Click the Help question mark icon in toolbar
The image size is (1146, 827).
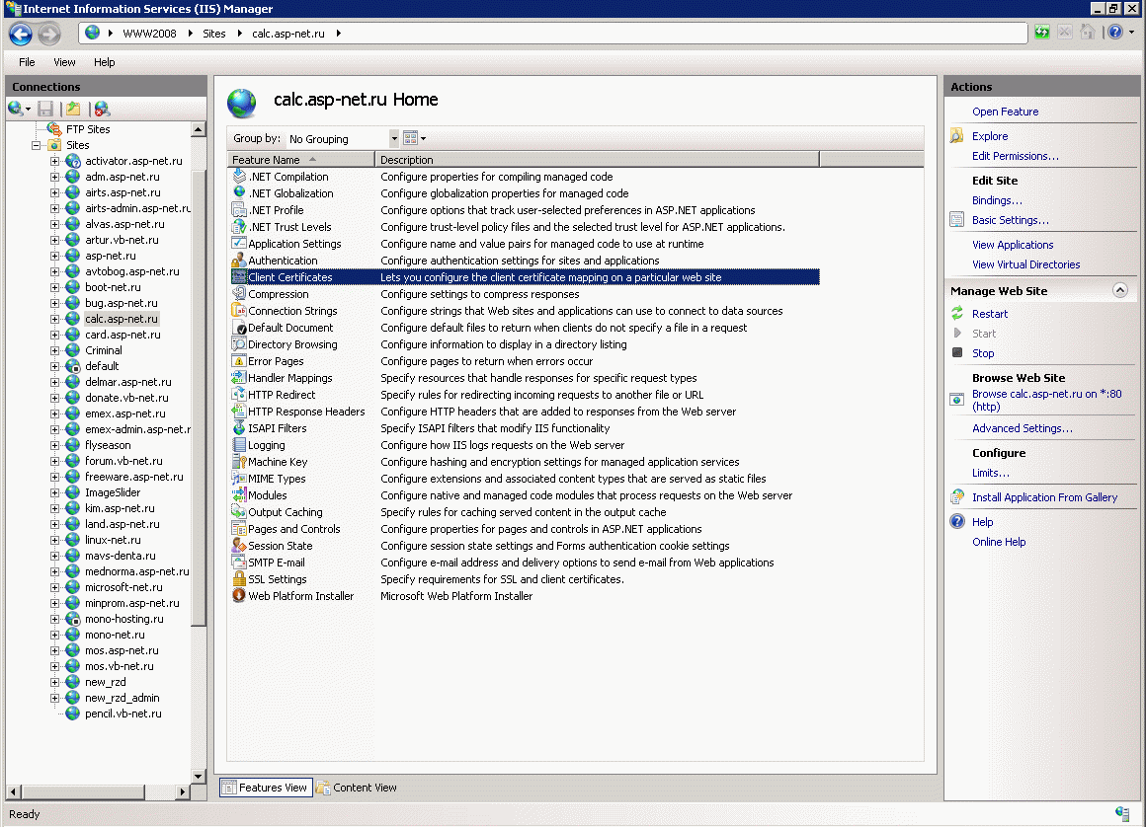(x=1114, y=33)
